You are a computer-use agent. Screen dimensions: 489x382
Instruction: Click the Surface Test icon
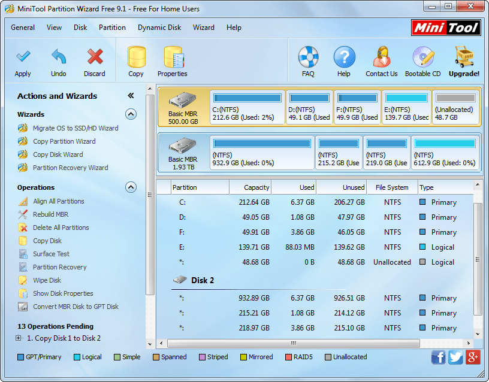23,254
